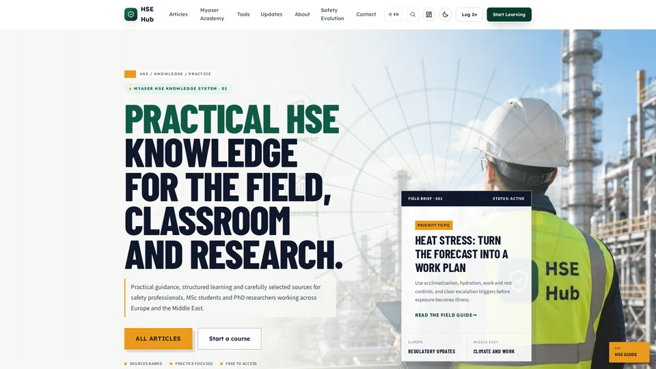This screenshot has width=656, height=369.
Task: Open the Ask HSE Guide chat button
Action: pos(629,352)
